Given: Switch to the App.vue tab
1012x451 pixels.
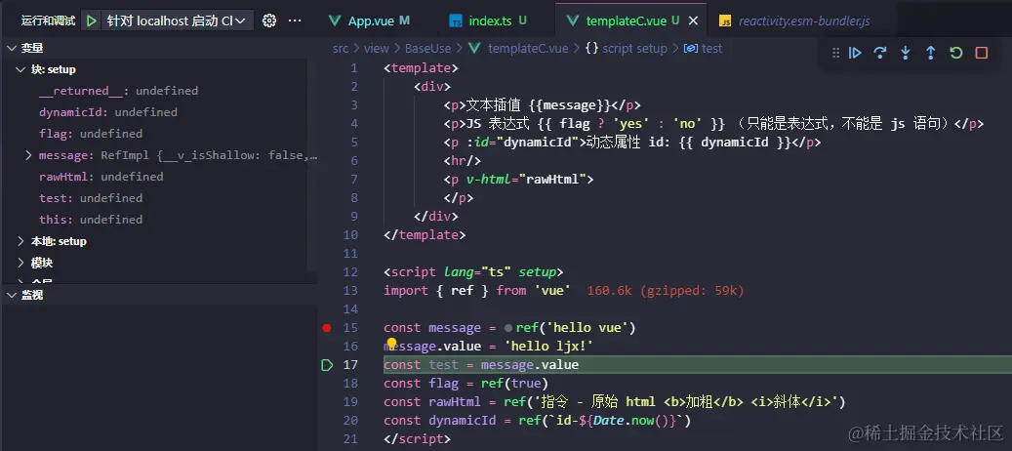Looking at the screenshot, I should click(x=371, y=20).
